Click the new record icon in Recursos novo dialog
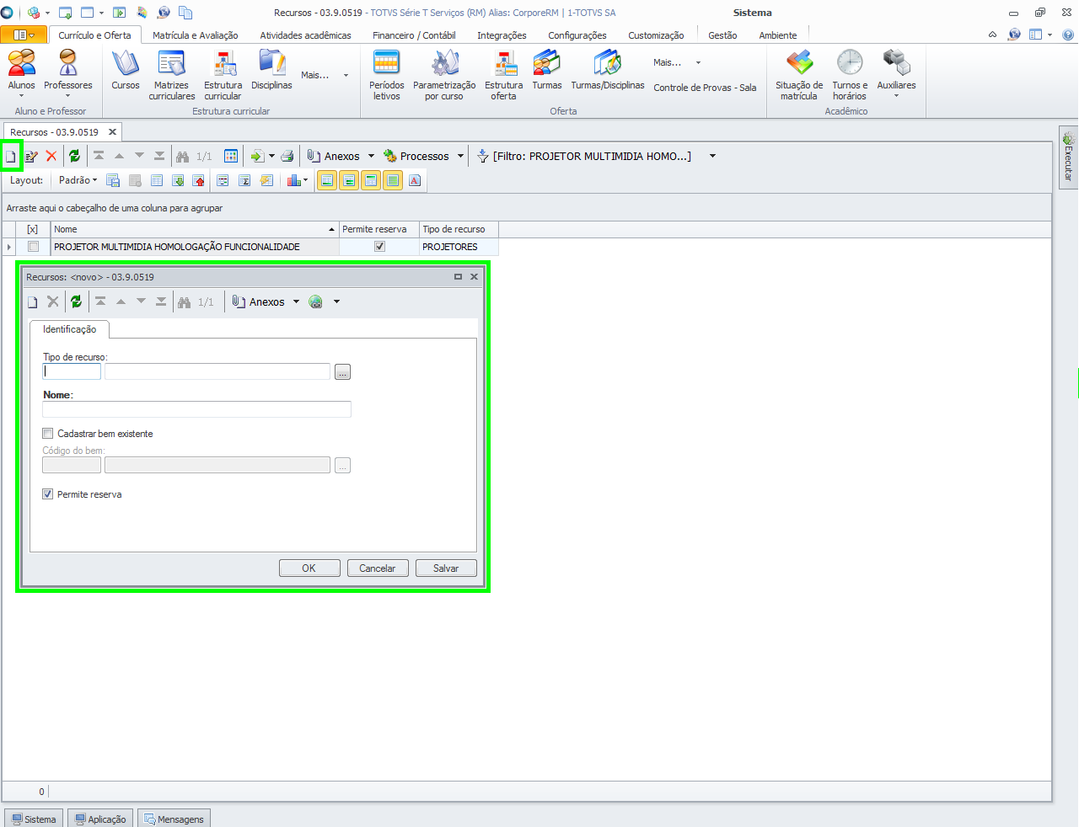The width and height of the screenshot is (1079, 827). [x=33, y=301]
